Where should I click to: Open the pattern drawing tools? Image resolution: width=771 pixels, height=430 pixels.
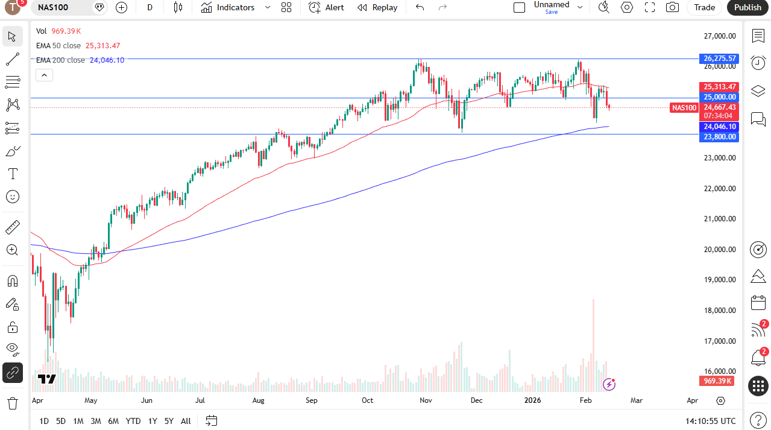coord(12,105)
